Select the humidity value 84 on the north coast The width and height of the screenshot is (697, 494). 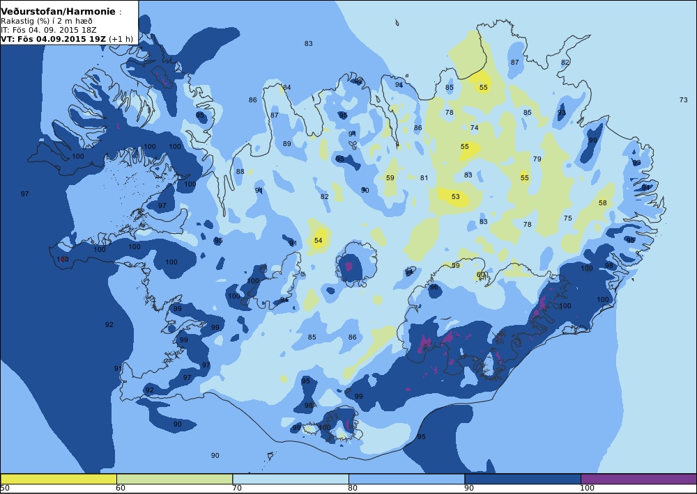pyautogui.click(x=287, y=88)
